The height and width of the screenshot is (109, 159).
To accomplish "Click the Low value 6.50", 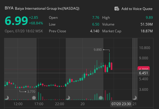I will click(96, 24).
